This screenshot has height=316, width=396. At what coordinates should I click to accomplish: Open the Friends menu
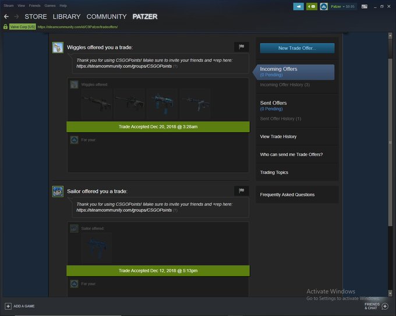34,6
